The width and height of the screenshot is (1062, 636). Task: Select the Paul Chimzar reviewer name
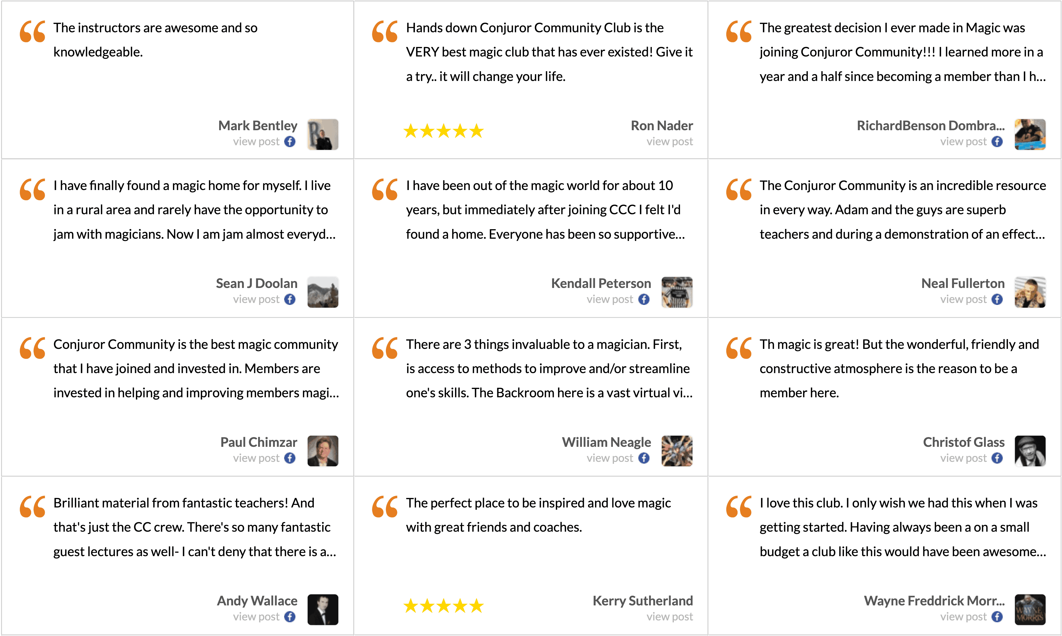[x=259, y=442]
